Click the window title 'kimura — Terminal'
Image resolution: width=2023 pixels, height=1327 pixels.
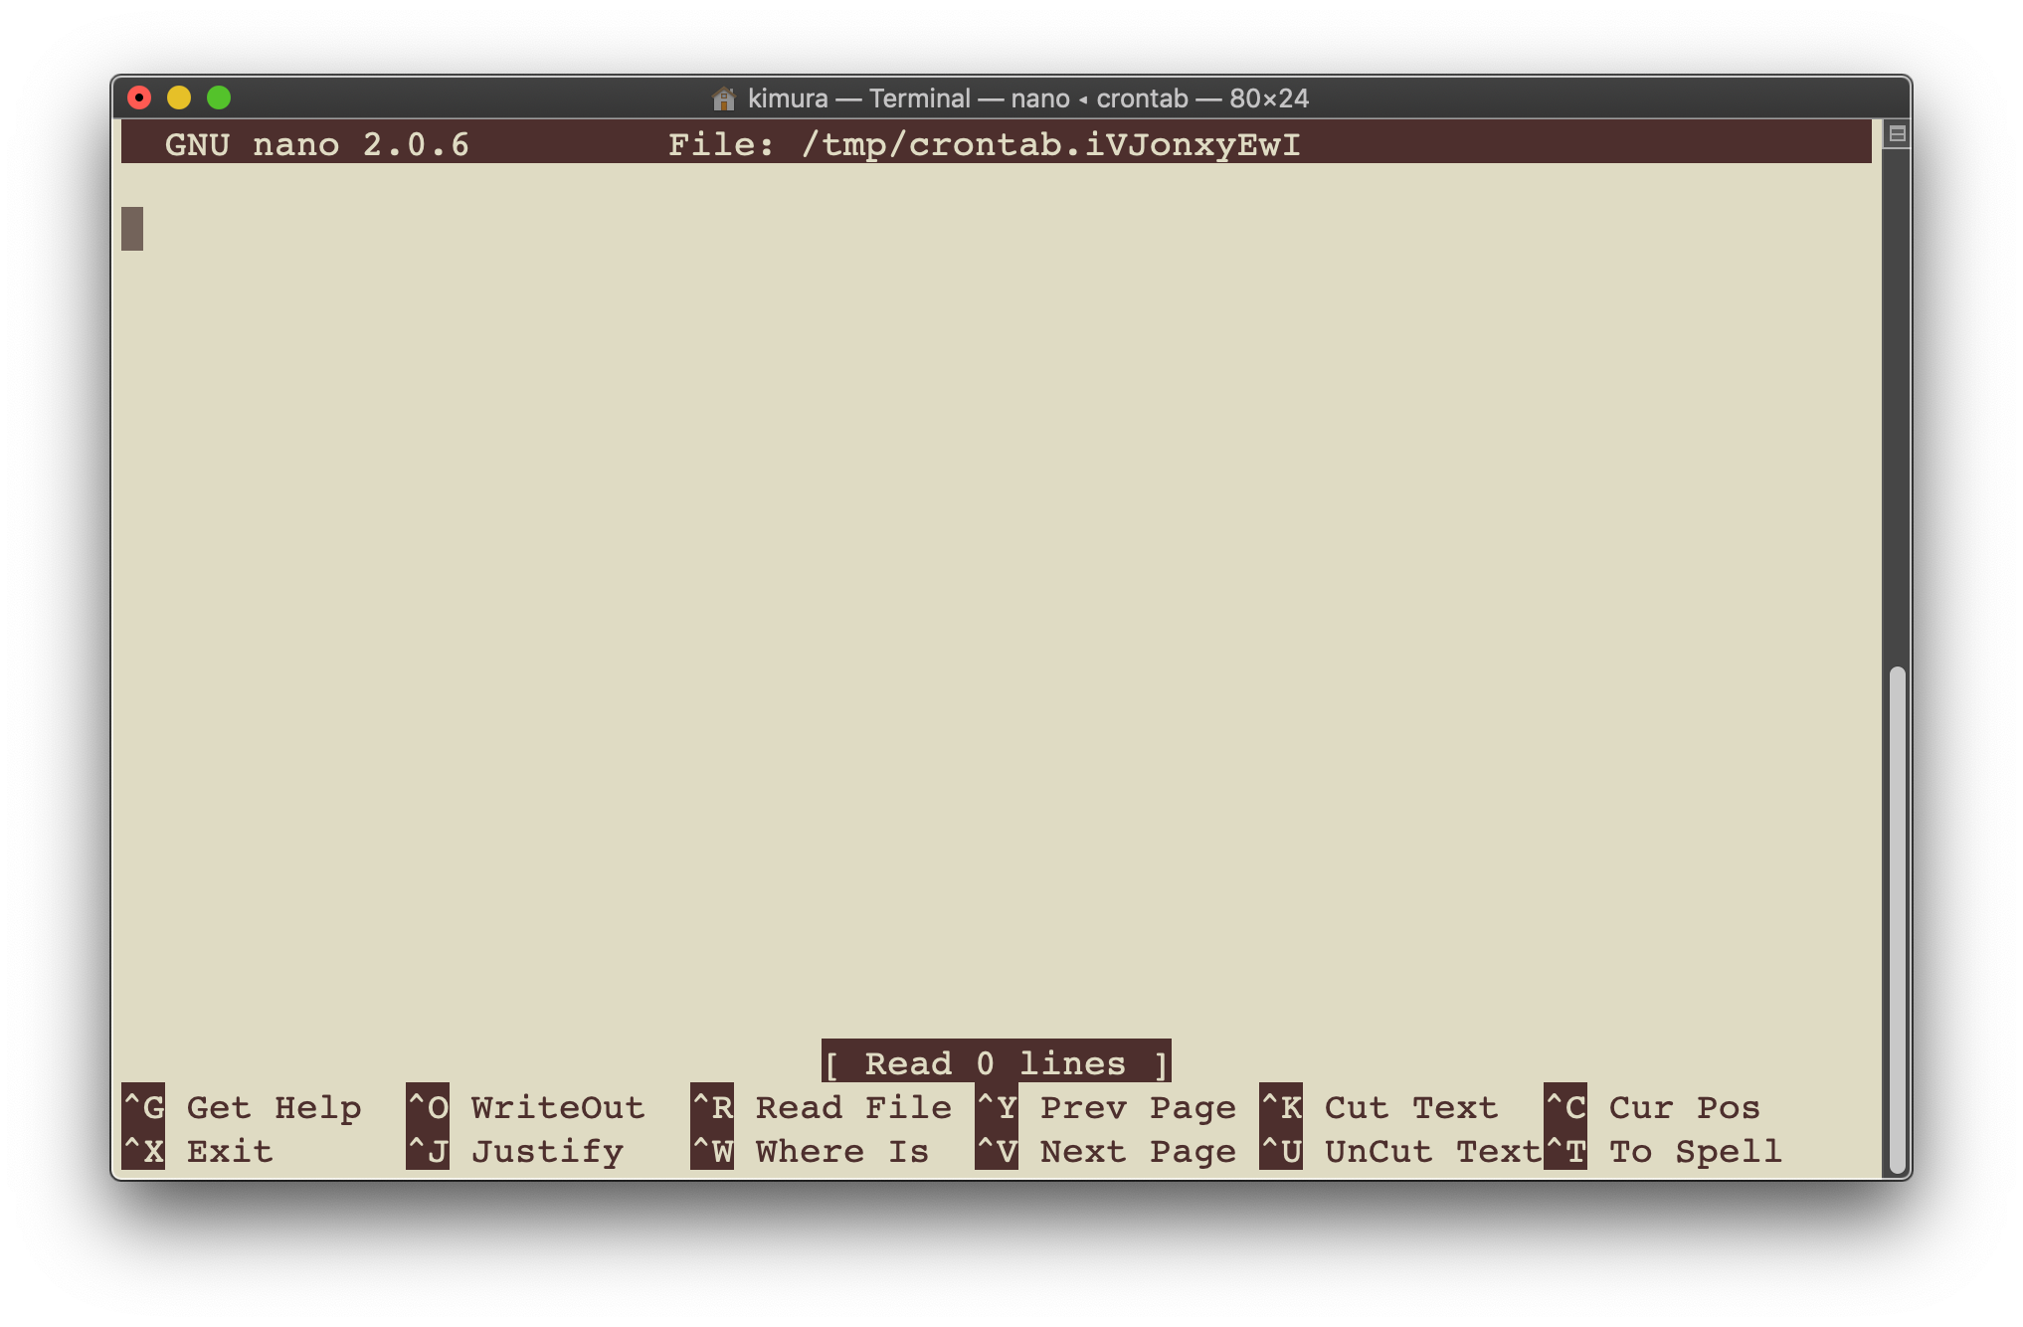pos(859,98)
